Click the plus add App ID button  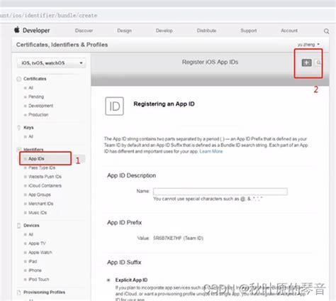[x=307, y=62]
